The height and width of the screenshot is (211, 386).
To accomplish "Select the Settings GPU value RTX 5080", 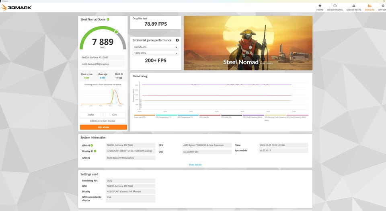I will (130, 186).
